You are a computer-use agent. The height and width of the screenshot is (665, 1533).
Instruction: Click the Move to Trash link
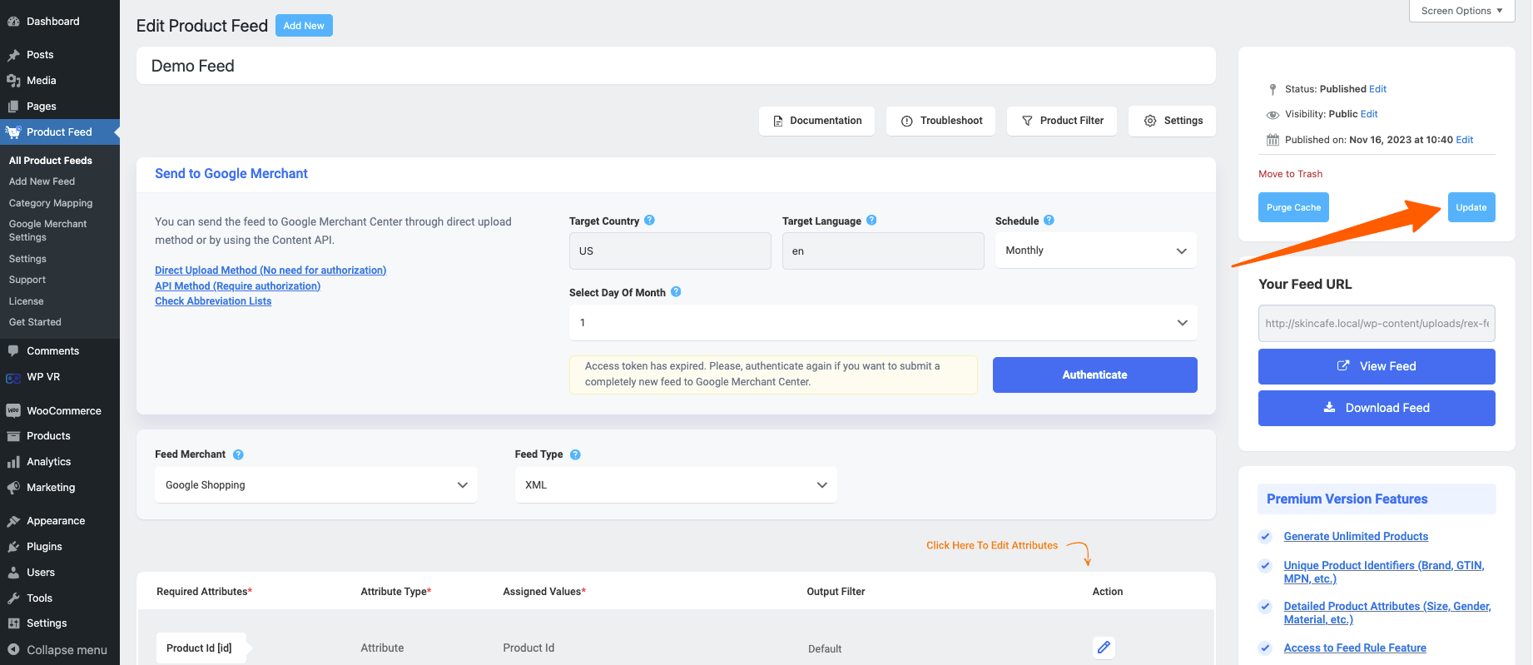(x=1290, y=174)
